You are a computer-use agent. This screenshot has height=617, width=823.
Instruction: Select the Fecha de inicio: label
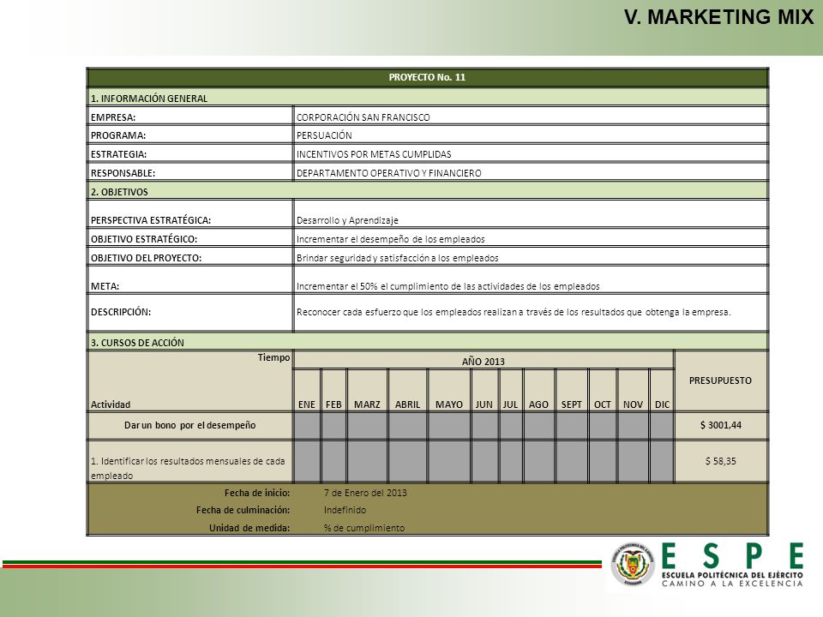tap(257, 493)
